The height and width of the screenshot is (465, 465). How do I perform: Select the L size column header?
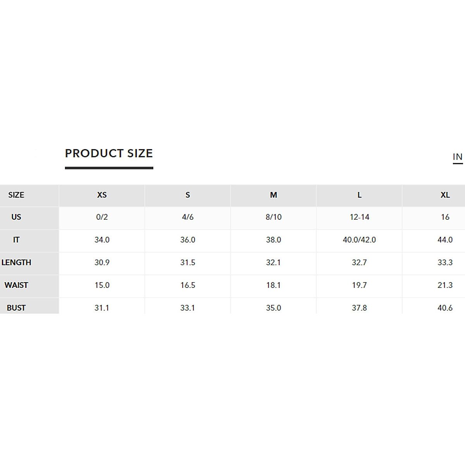pos(359,195)
